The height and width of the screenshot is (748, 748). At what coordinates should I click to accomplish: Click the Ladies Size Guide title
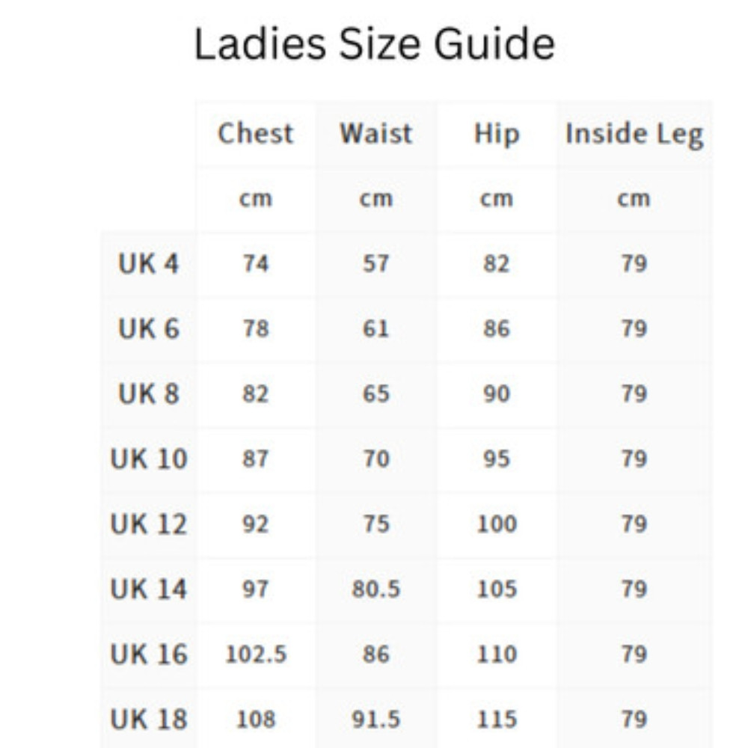[x=374, y=44]
